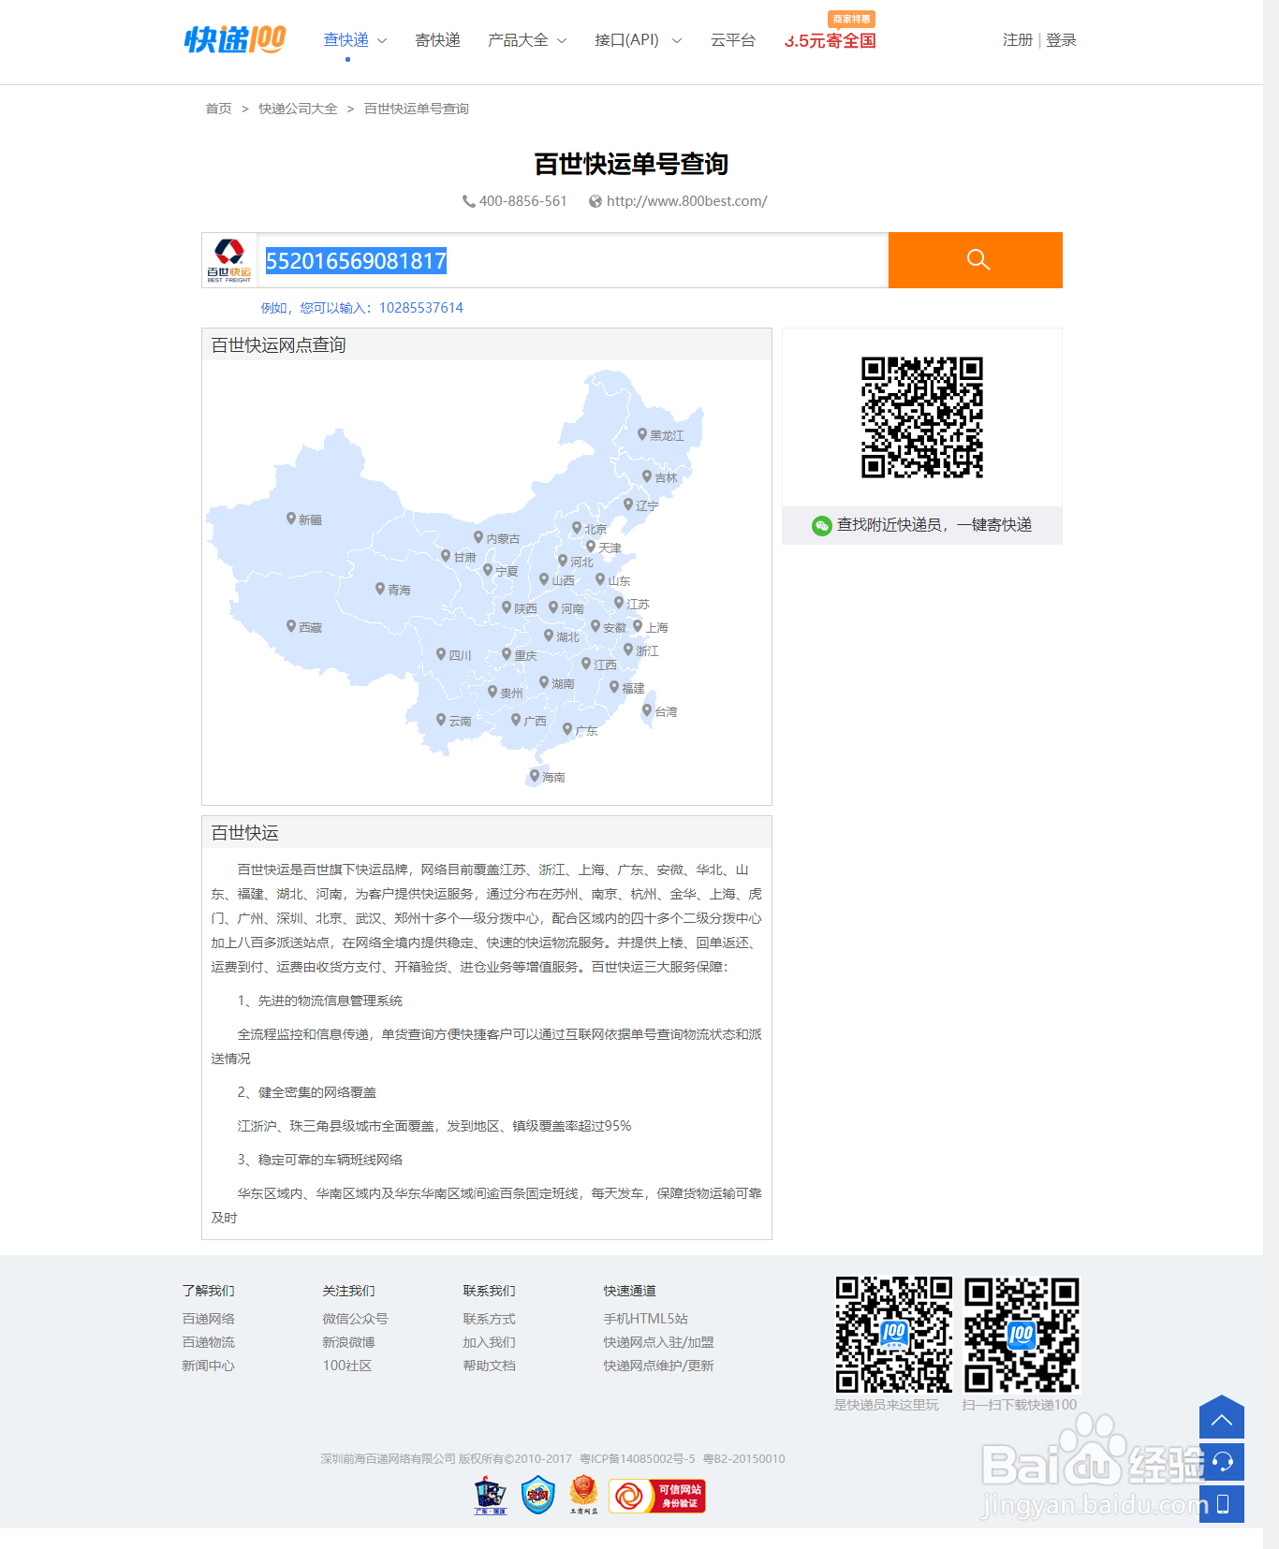Viewport: 1279px width, 1549px height.
Task: Click the Jilin (吉林) map pin
Action: [647, 476]
